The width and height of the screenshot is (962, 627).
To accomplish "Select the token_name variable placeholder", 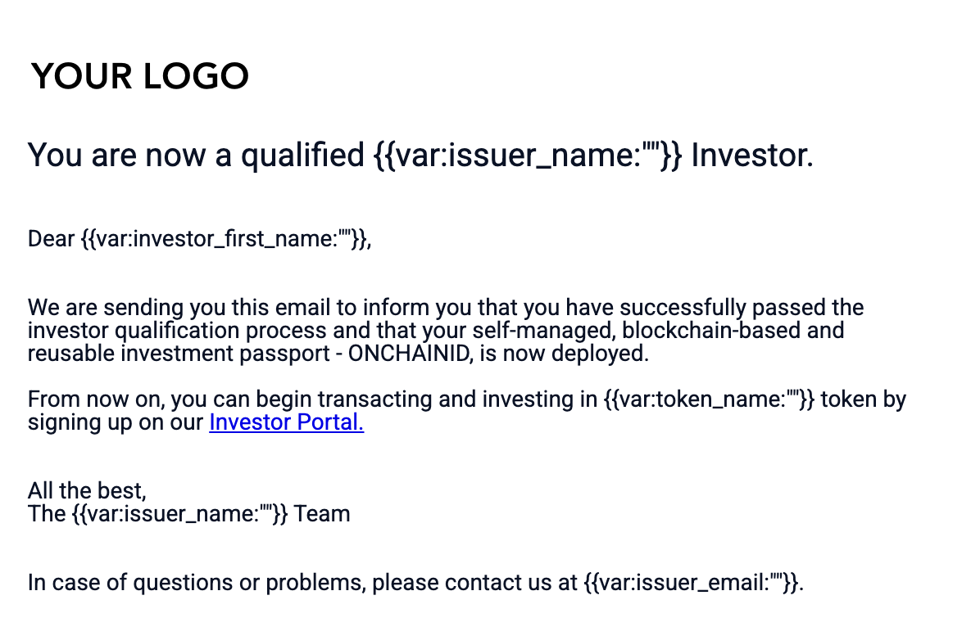I will click(710, 399).
